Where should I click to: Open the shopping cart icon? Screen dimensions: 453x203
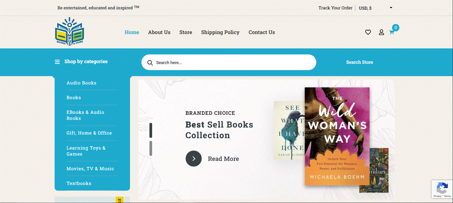pos(391,32)
